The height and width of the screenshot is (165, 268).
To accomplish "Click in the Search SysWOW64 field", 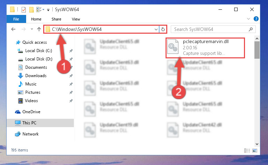I will tap(210, 29).
